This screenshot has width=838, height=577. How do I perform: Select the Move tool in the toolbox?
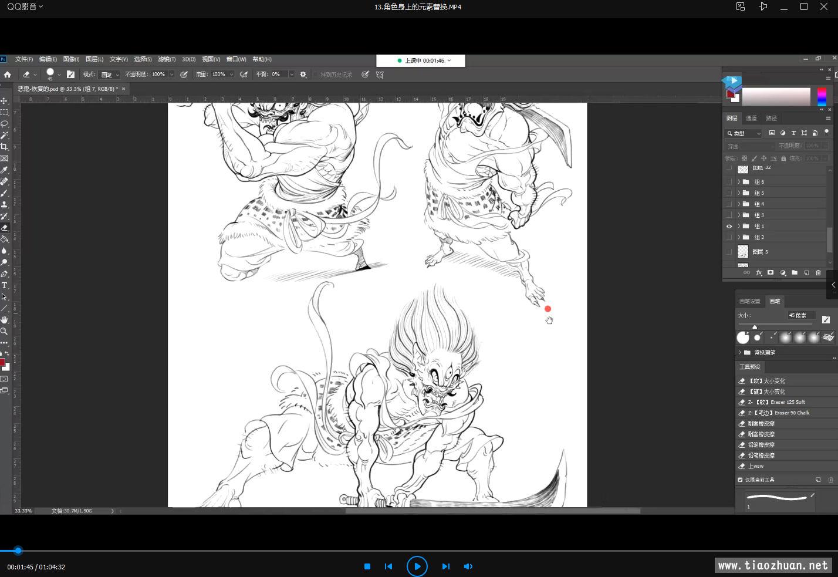pos(4,101)
